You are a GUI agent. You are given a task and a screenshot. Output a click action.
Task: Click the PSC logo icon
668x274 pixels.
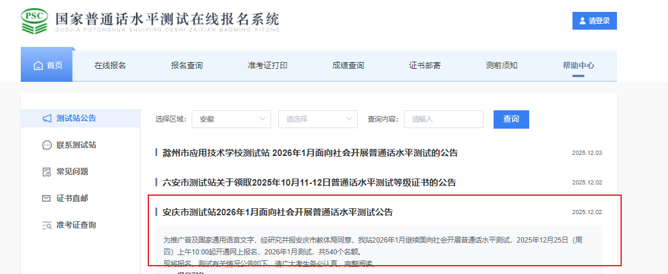(34, 21)
